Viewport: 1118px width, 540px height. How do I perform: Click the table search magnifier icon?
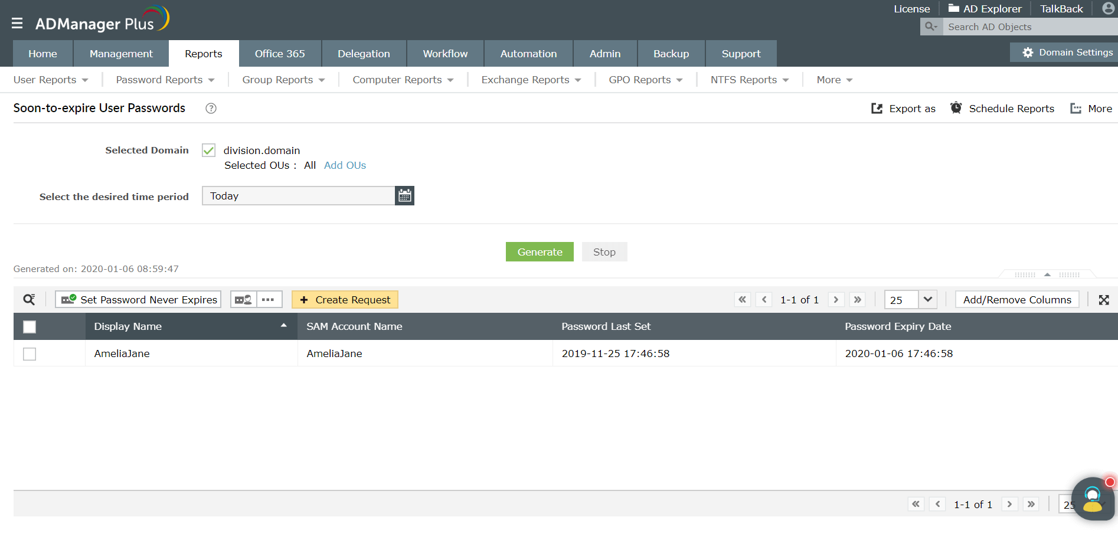[x=29, y=300]
